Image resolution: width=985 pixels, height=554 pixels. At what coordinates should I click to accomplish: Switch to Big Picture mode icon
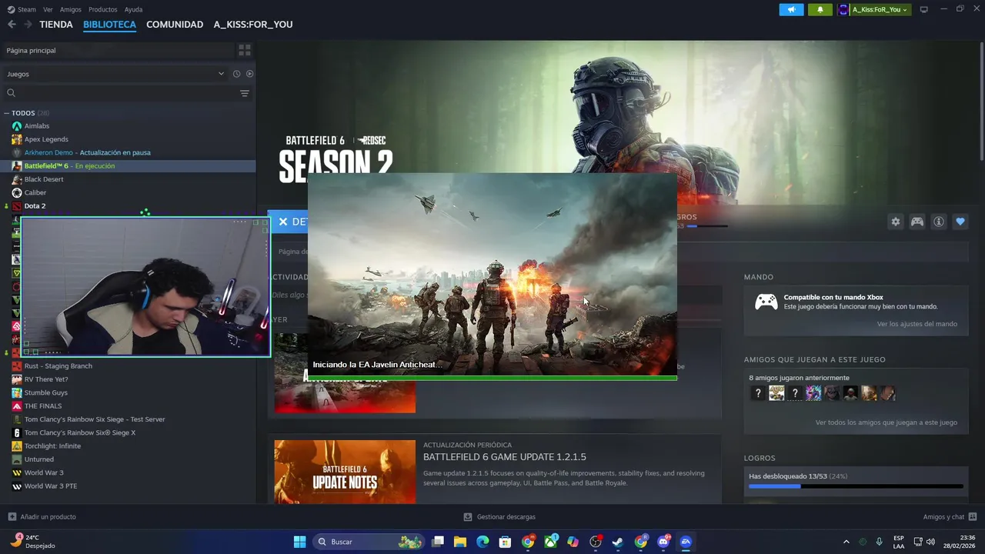coord(924,9)
